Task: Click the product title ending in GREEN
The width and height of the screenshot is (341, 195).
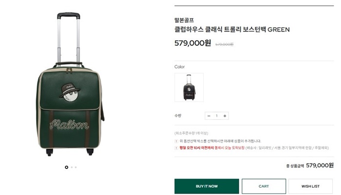Action: tap(232, 29)
